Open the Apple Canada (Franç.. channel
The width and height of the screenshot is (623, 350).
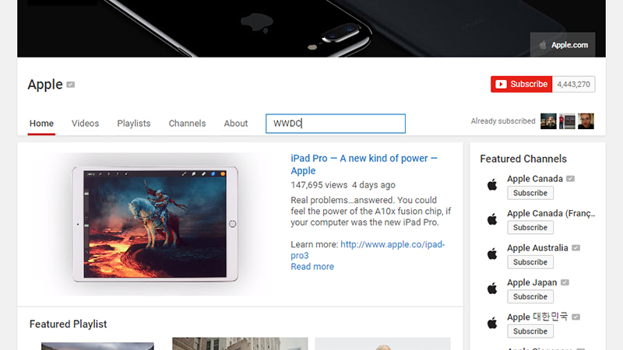[551, 213]
